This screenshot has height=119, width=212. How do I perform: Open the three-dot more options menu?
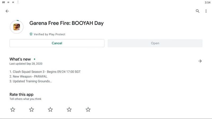tap(206, 11)
